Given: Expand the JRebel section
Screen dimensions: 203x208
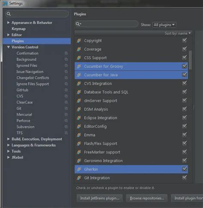Looking at the screenshot, I should (9, 157).
